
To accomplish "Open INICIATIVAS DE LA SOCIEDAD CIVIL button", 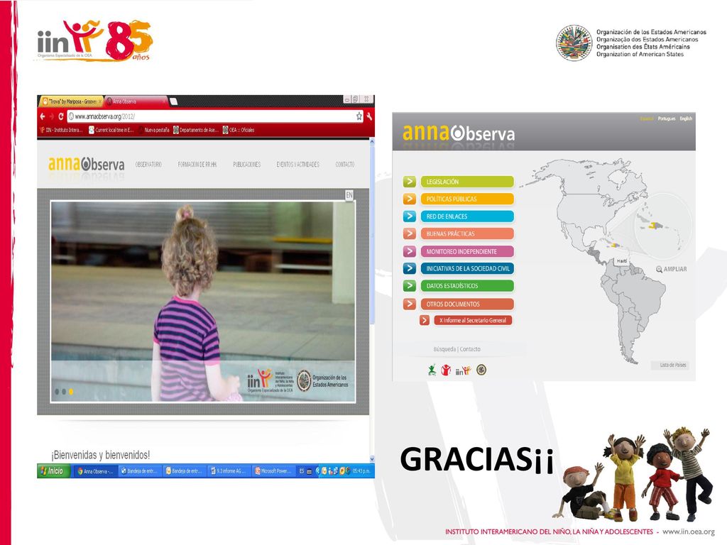I will pyautogui.click(x=467, y=268).
